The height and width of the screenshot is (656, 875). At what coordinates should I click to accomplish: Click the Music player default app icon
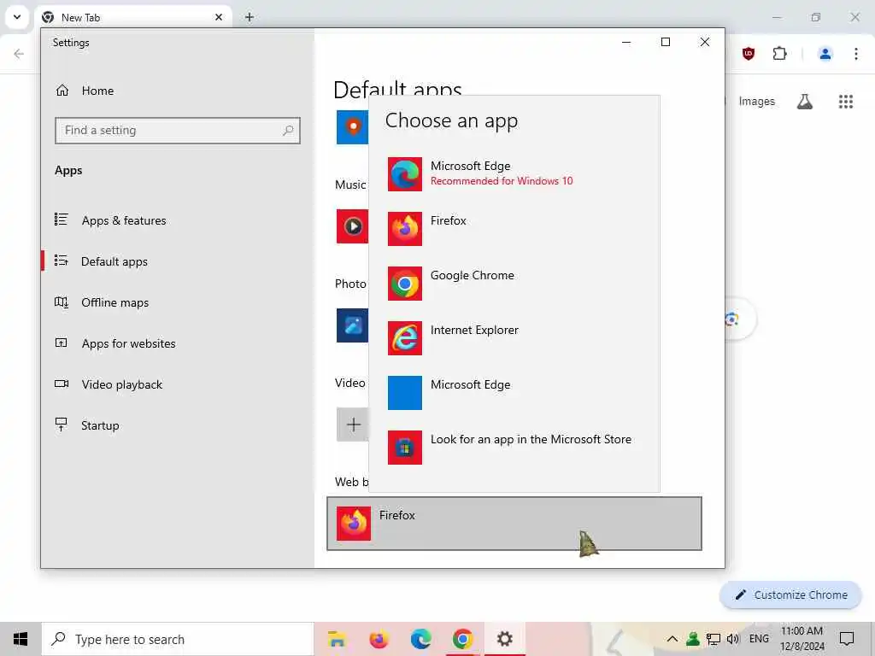pyautogui.click(x=352, y=225)
